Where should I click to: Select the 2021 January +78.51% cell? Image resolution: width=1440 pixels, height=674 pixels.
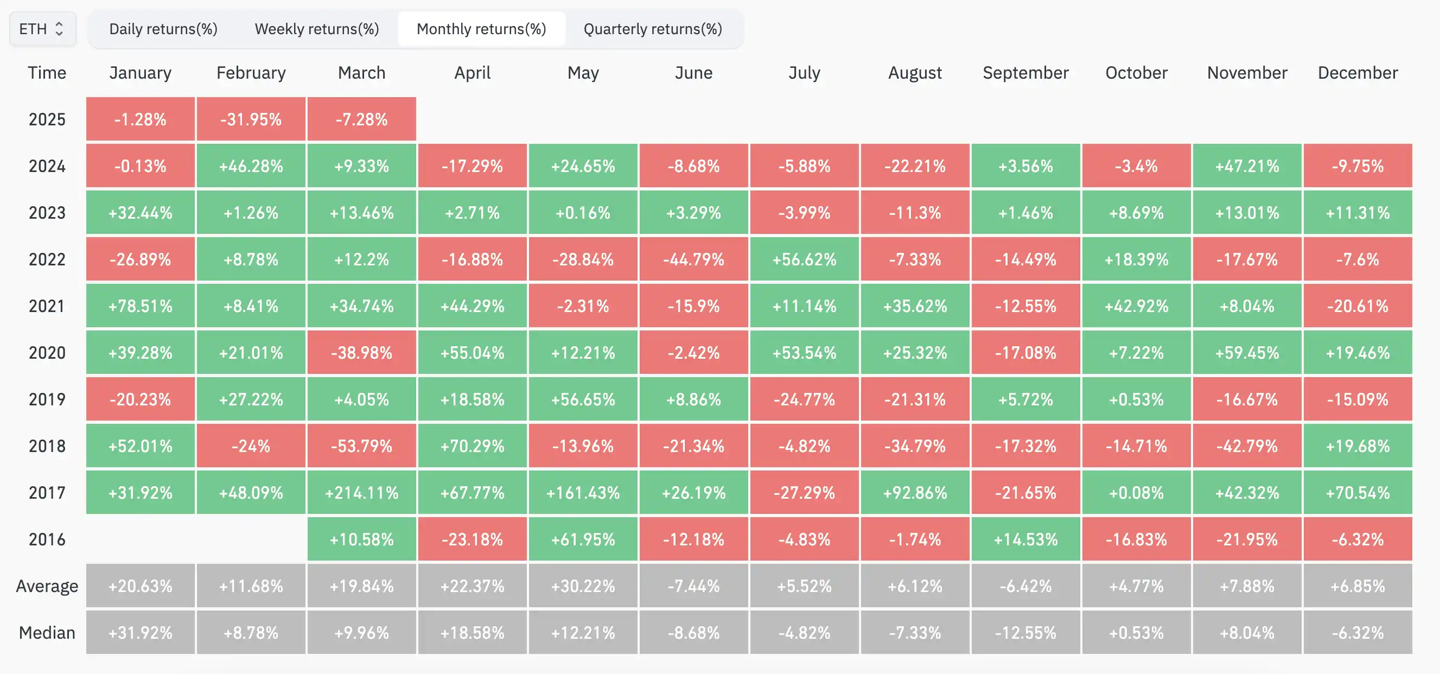pyautogui.click(x=141, y=306)
